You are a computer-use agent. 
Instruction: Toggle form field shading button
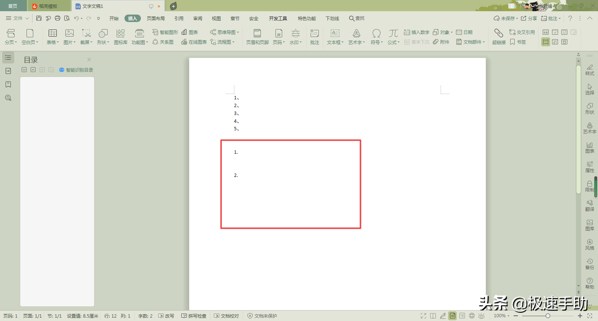tap(546, 42)
